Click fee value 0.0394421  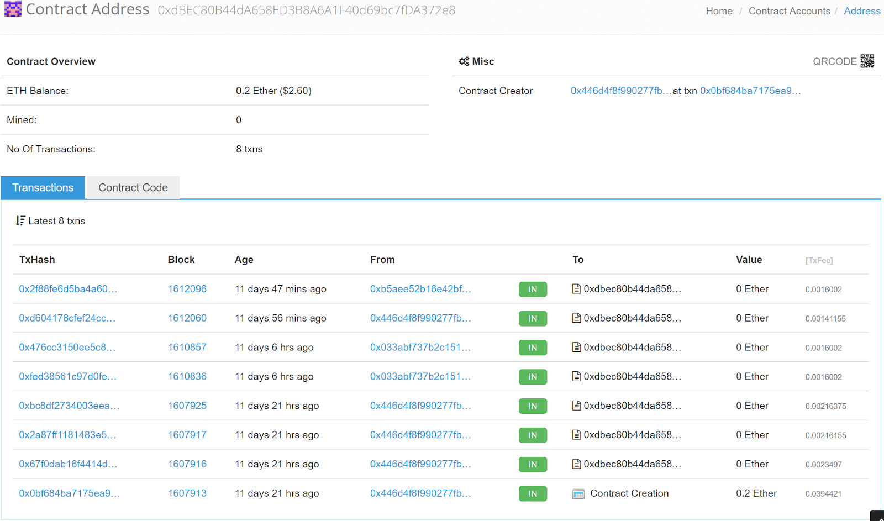pos(823,494)
